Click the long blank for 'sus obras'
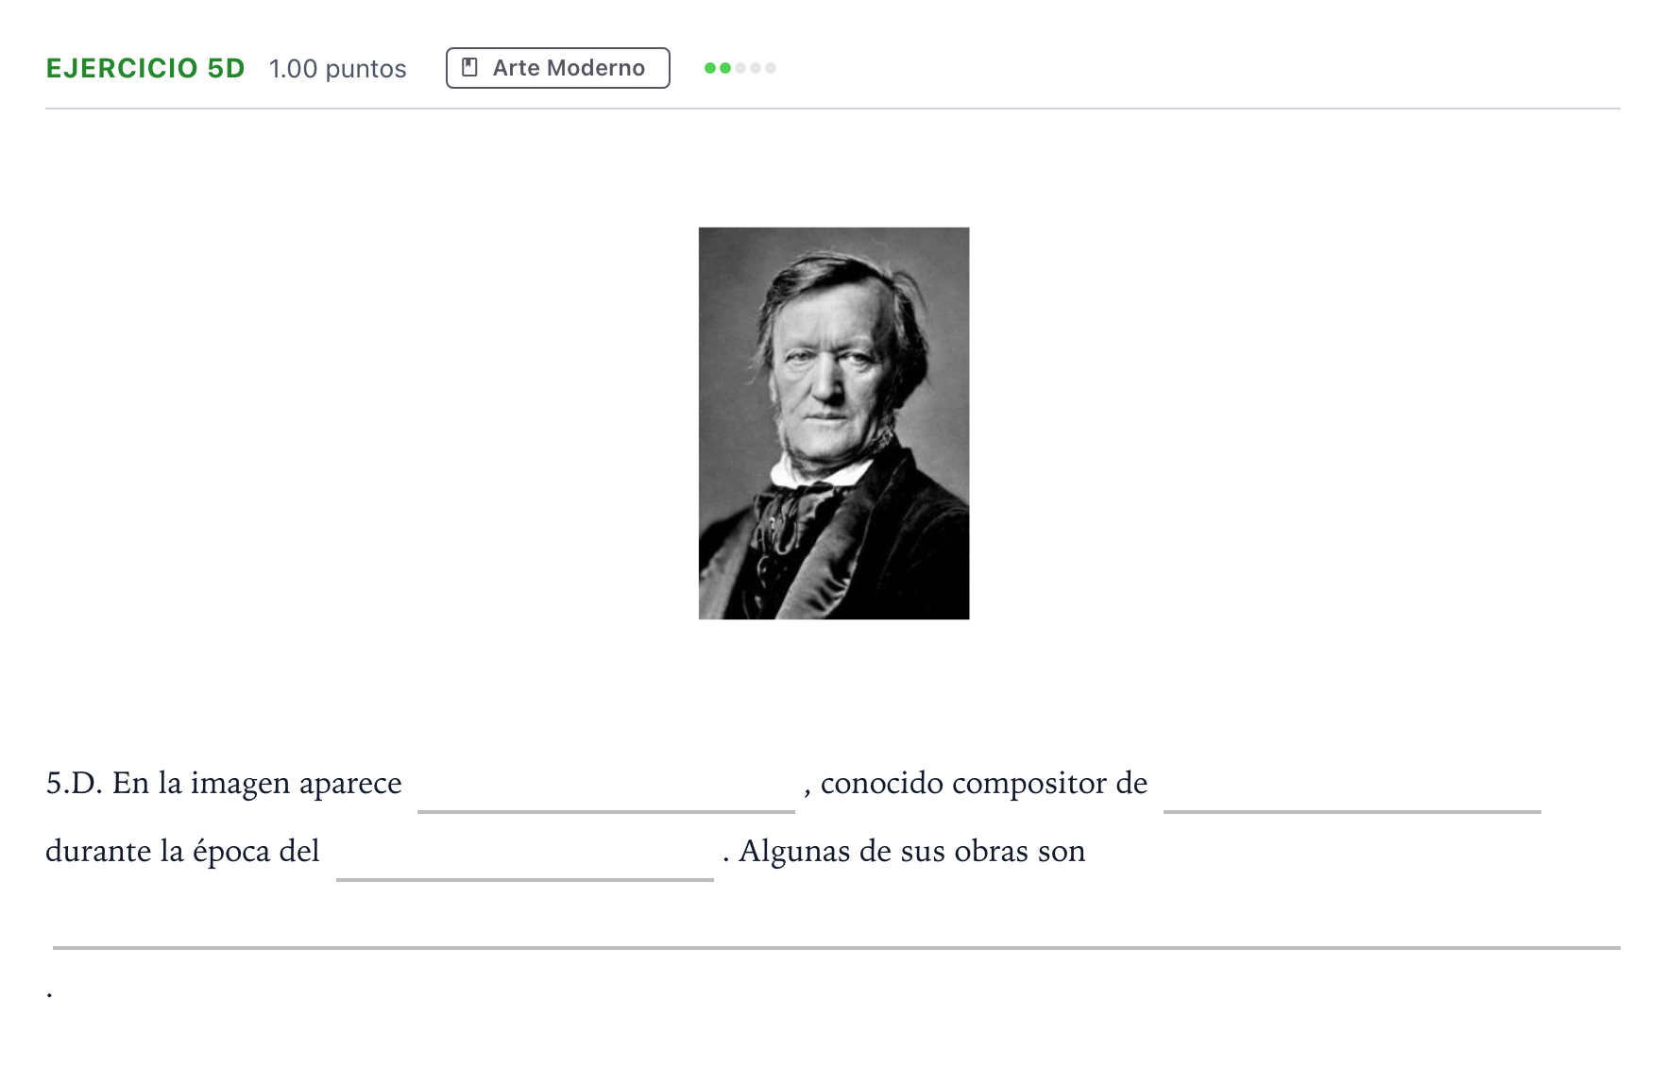This screenshot has height=1067, width=1666. tap(837, 923)
